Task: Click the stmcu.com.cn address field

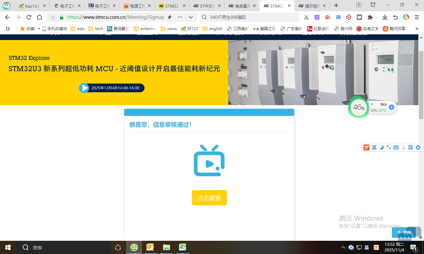Action: point(116,17)
